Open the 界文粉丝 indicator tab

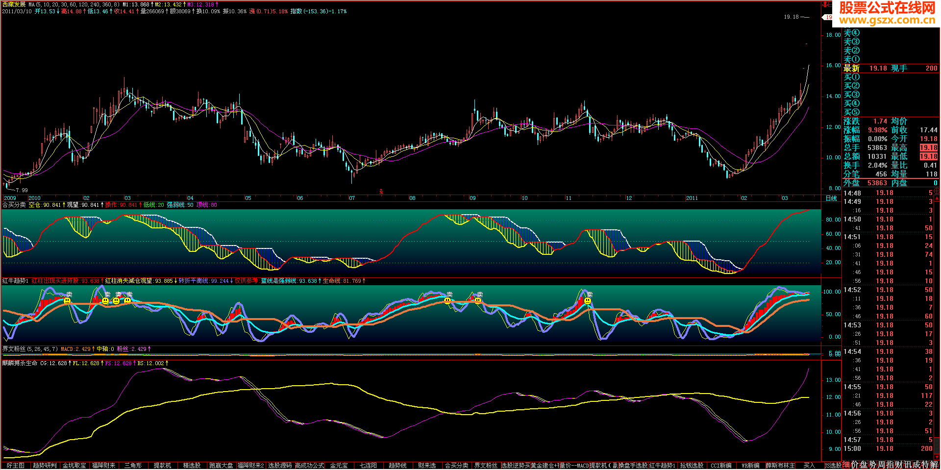tap(486, 466)
